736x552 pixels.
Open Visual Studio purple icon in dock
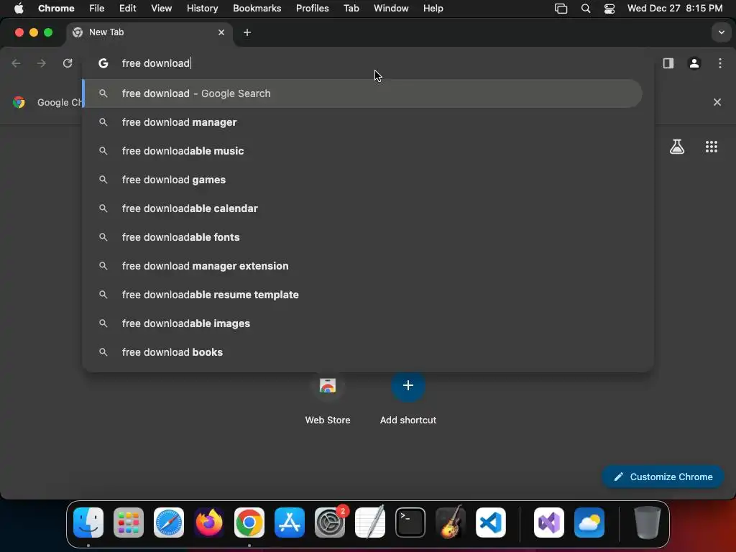click(x=548, y=523)
